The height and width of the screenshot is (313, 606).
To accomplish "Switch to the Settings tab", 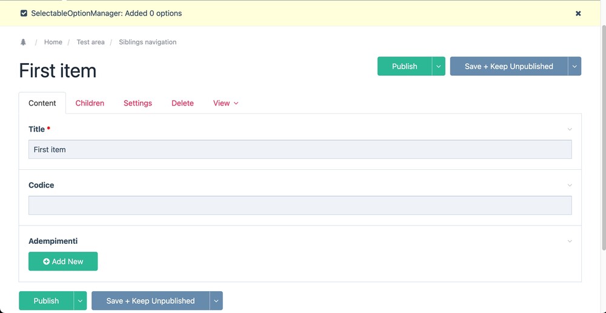I will point(138,103).
